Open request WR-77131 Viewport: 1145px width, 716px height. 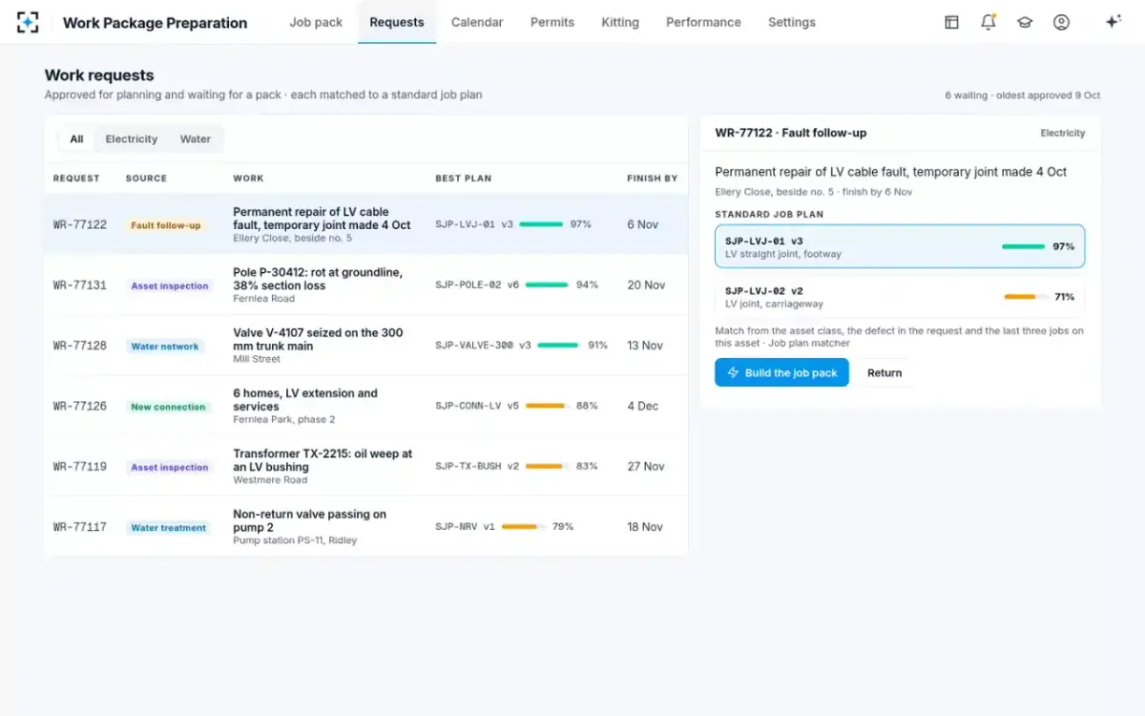[365, 284]
